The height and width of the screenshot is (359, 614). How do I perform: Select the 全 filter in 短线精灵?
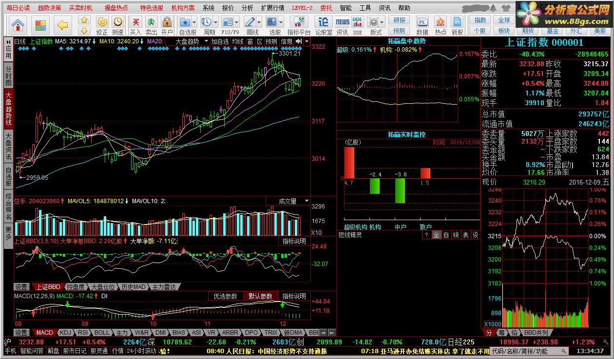coord(436,234)
